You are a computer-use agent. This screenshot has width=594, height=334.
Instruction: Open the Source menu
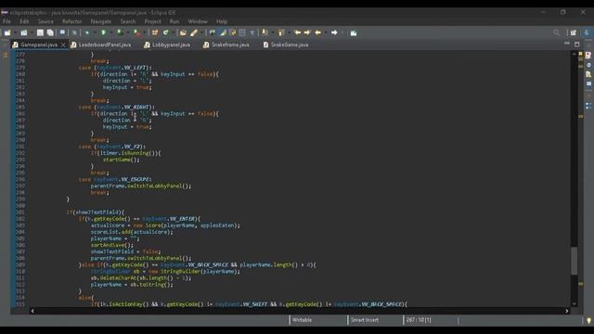tap(45, 21)
